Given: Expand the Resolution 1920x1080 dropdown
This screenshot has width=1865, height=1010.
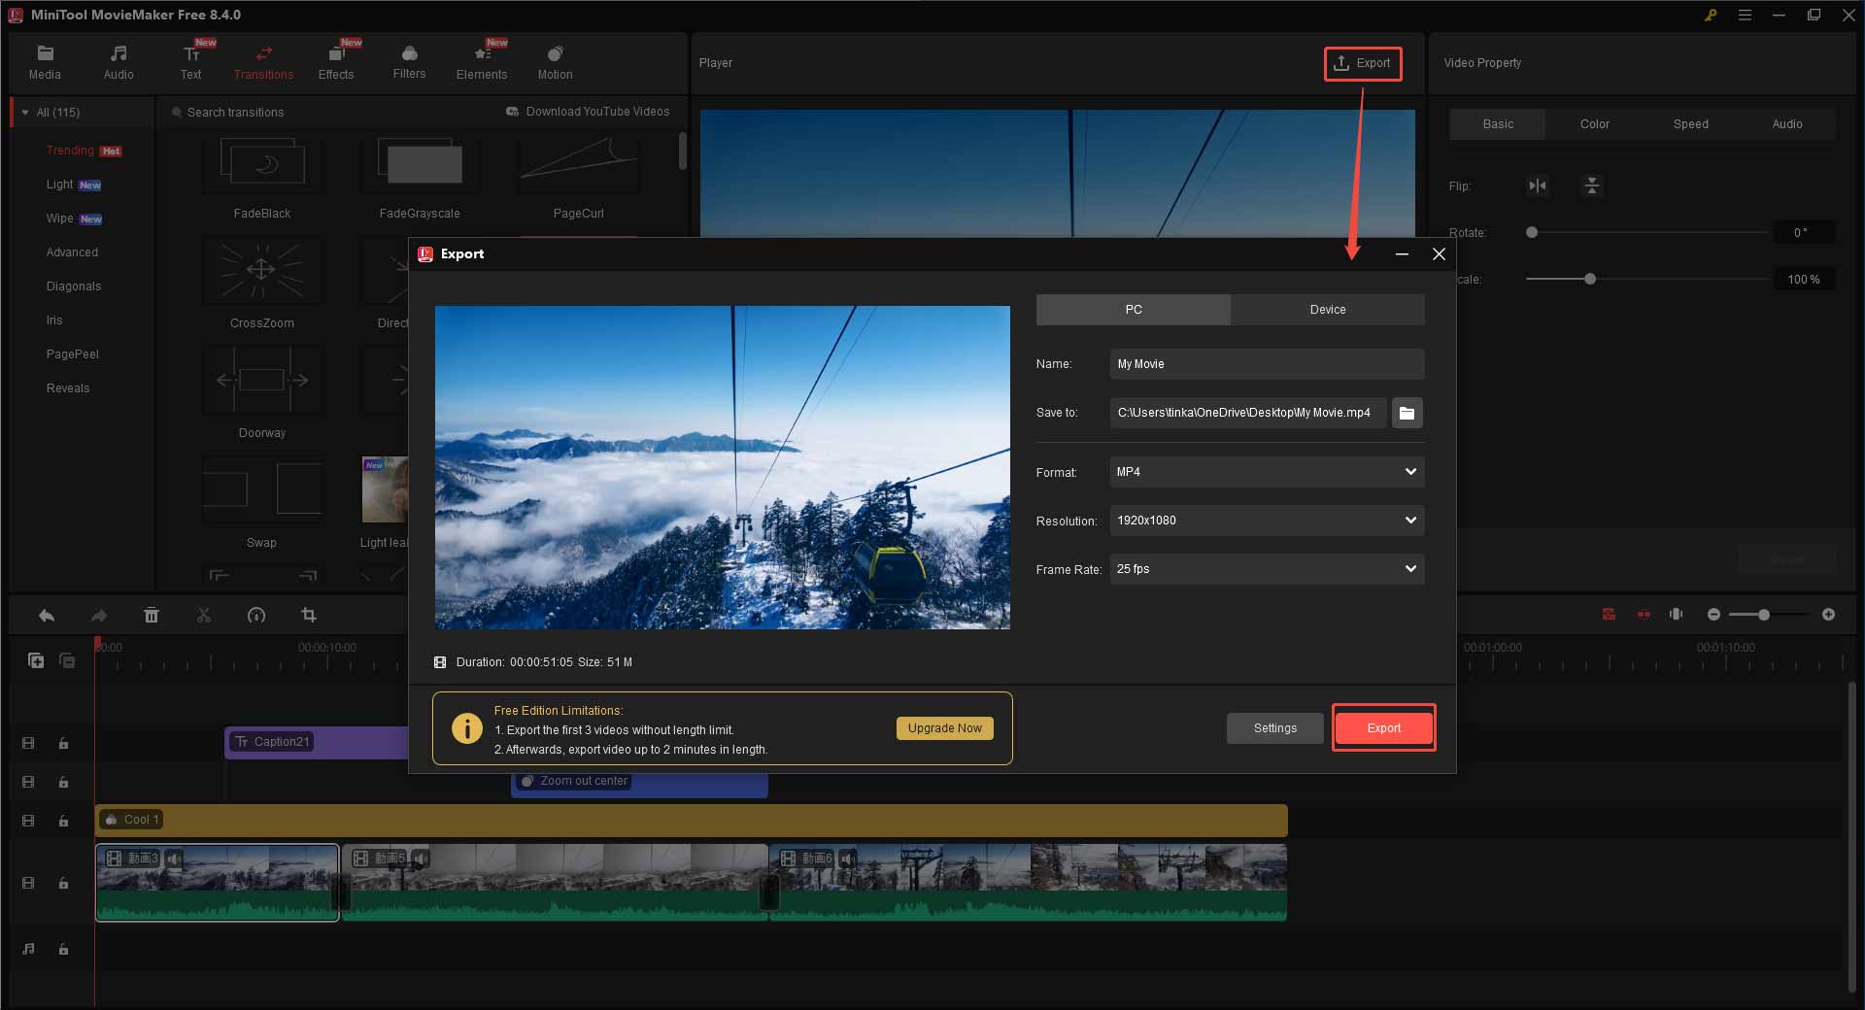Looking at the screenshot, I should point(1266,521).
